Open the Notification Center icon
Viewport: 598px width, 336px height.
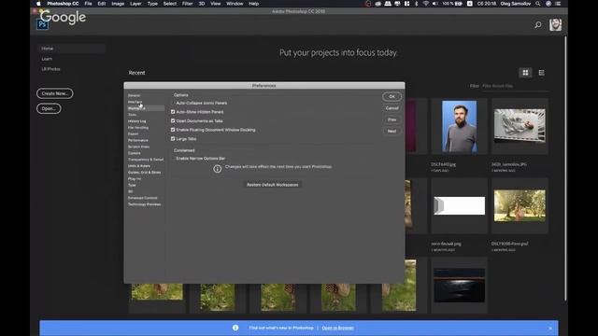click(x=558, y=4)
